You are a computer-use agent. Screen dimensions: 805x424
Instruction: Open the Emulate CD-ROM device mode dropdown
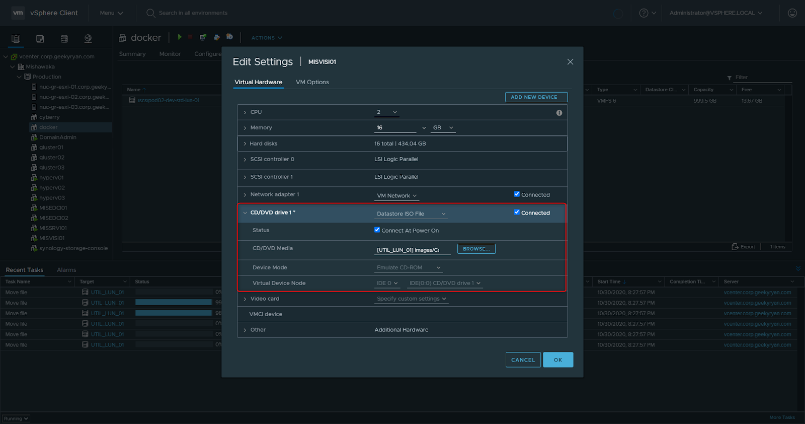pos(409,268)
